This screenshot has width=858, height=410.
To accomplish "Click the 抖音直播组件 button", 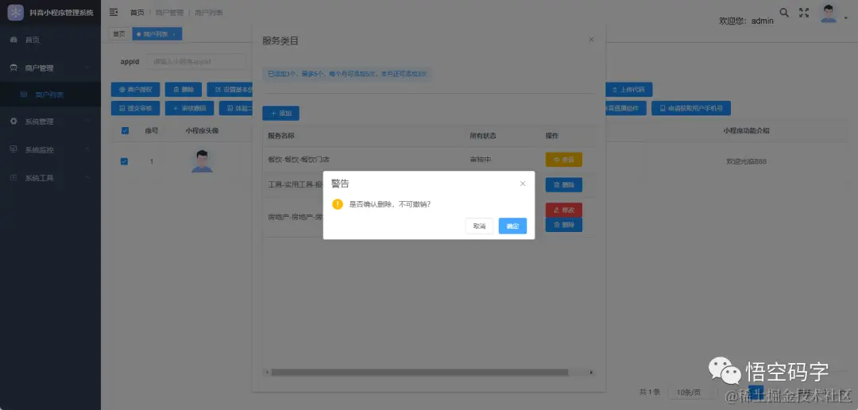I will [626, 108].
